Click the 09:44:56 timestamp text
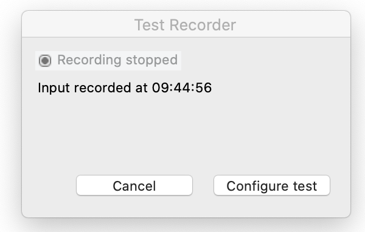The image size is (365, 232). click(x=182, y=87)
